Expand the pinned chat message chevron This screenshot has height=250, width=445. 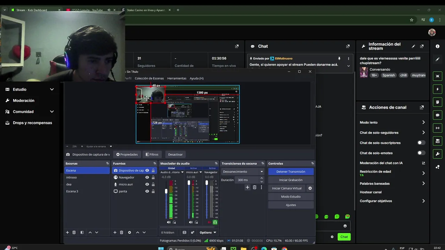pyautogui.click(x=348, y=66)
